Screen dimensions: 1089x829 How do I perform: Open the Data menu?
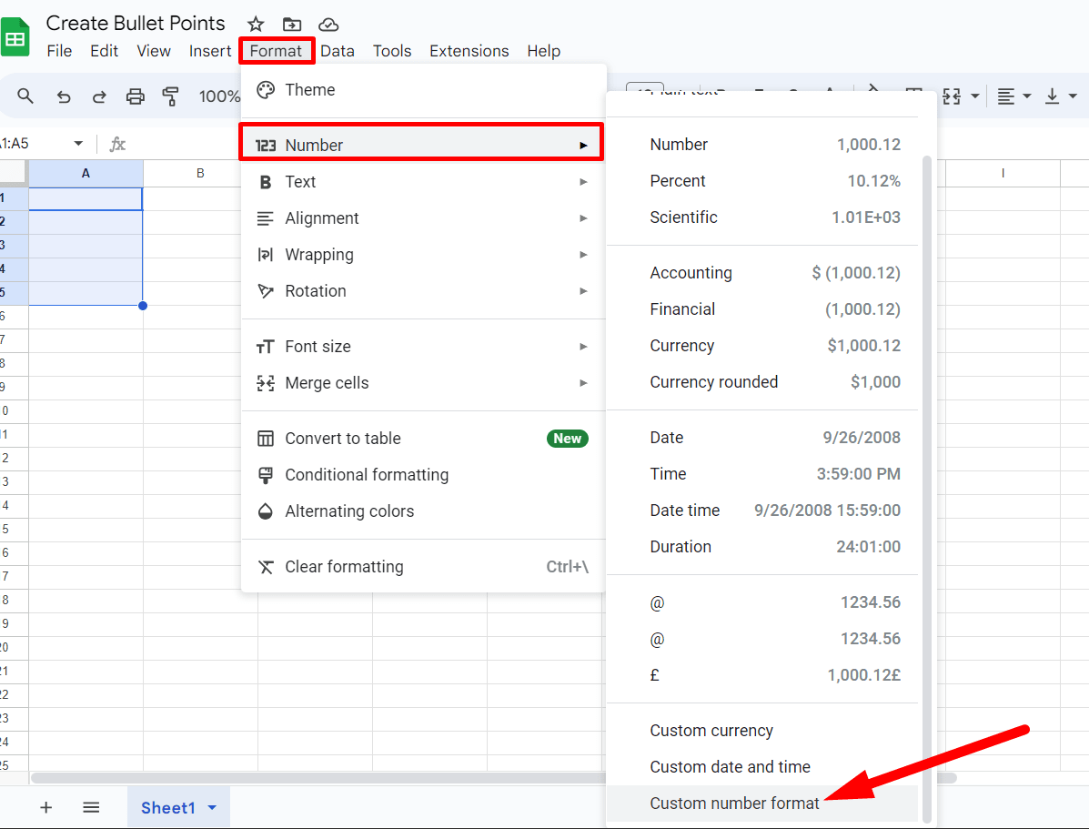(x=338, y=51)
